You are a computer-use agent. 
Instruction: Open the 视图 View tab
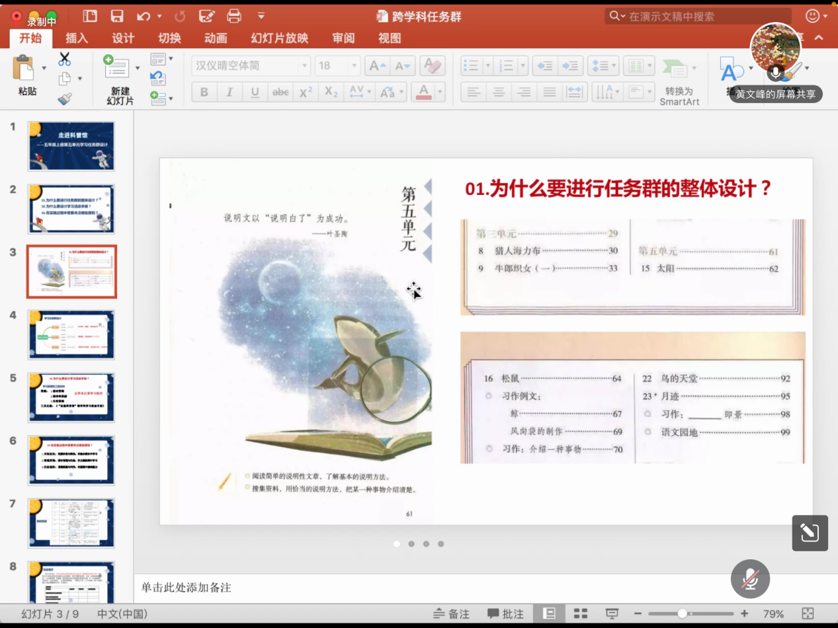390,38
